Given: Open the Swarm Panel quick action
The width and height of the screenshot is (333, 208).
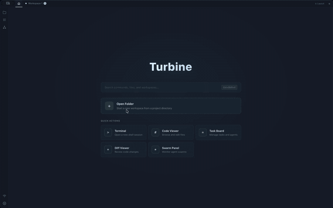Looking at the screenshot, I should [x=171, y=149].
